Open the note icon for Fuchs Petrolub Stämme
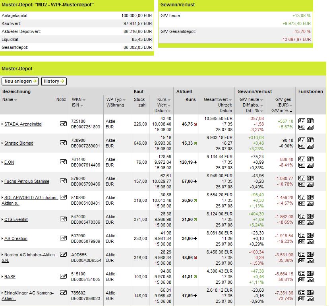This screenshot has width=329, height=306. (x=63, y=181)
